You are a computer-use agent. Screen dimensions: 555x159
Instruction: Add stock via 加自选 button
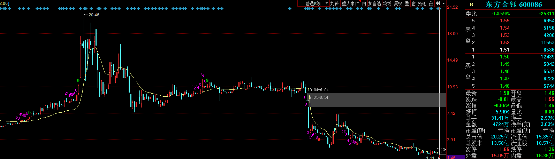[x=374, y=3]
